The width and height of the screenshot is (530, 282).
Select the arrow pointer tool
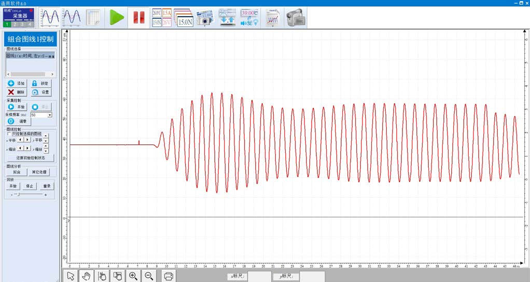[71, 276]
